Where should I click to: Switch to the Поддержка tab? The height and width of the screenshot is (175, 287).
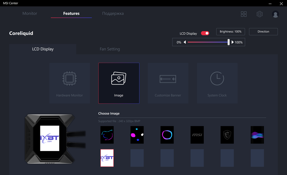(x=113, y=13)
